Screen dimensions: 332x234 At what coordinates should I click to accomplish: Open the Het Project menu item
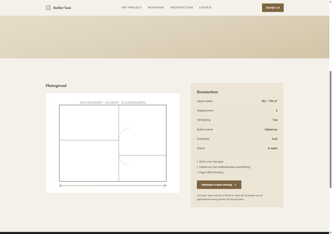[x=131, y=8]
